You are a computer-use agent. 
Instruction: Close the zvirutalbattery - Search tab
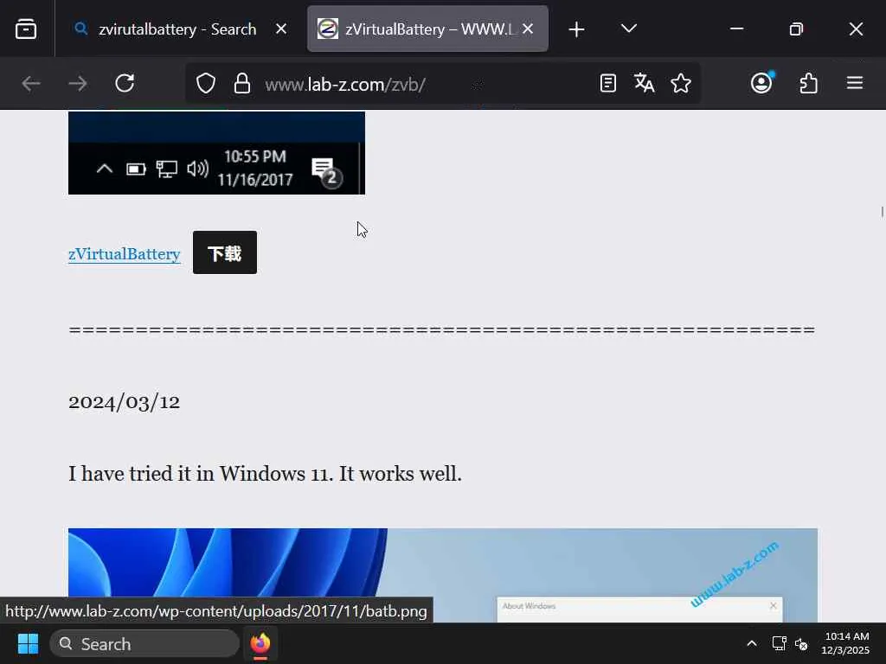pos(281,29)
